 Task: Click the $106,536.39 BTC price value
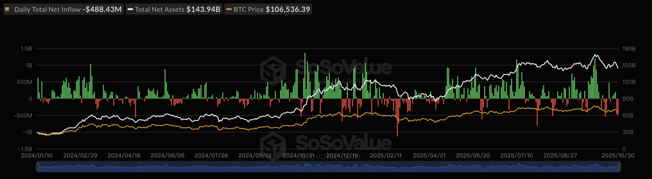pyautogui.click(x=288, y=9)
